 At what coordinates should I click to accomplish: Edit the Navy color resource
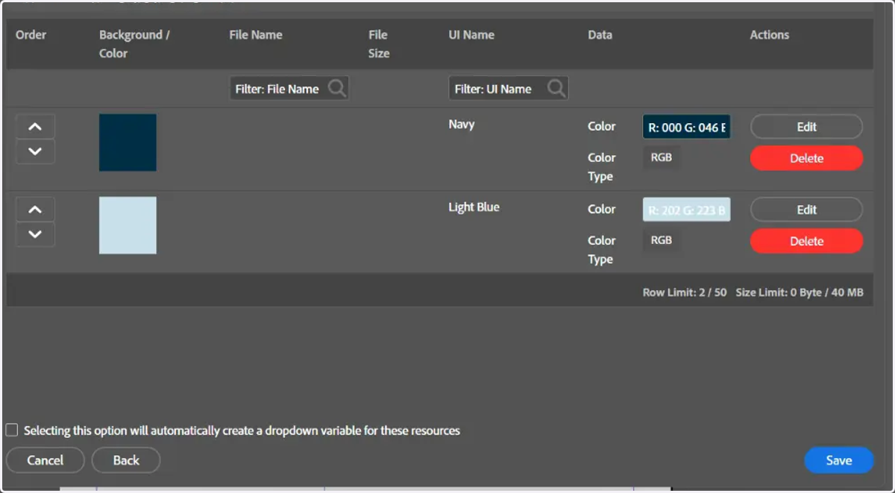(x=806, y=127)
